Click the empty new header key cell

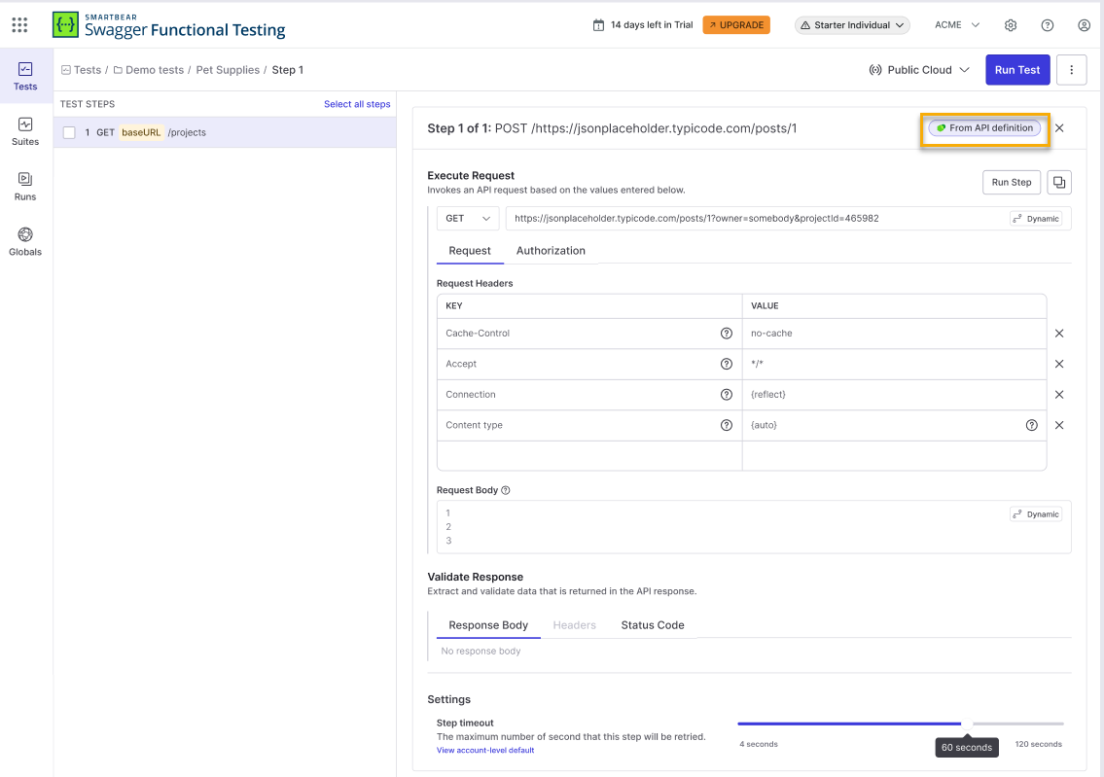point(589,456)
